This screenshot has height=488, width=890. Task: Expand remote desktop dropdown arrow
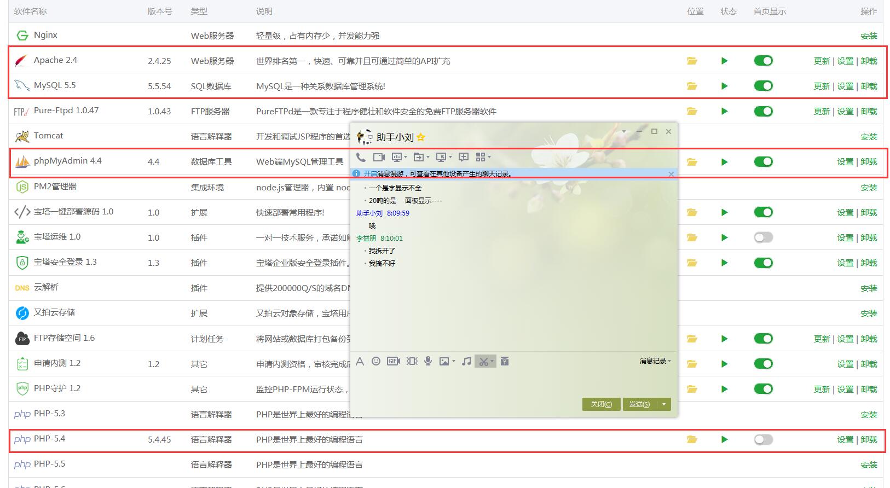(x=450, y=157)
